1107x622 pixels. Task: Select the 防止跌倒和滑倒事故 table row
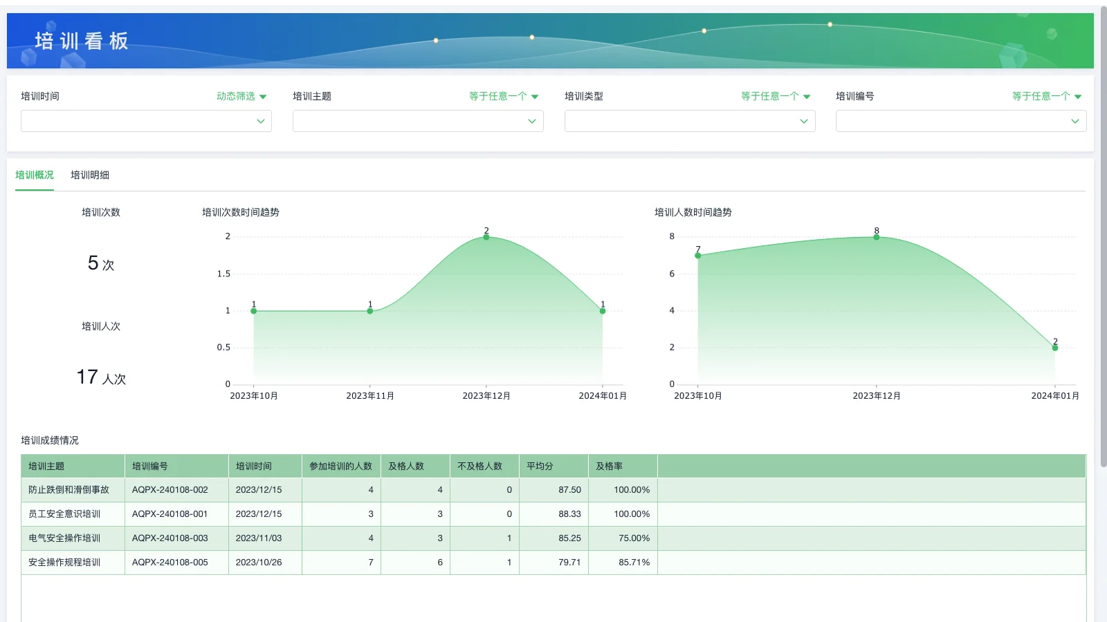[x=69, y=490]
